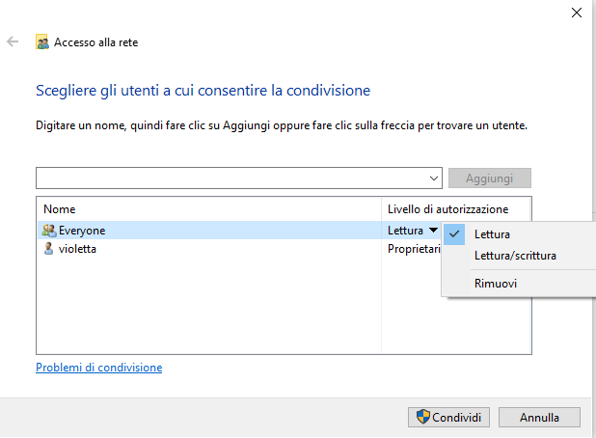Open the Problemi di condivisione link
Viewport: 596px width, 438px height.
tap(98, 368)
